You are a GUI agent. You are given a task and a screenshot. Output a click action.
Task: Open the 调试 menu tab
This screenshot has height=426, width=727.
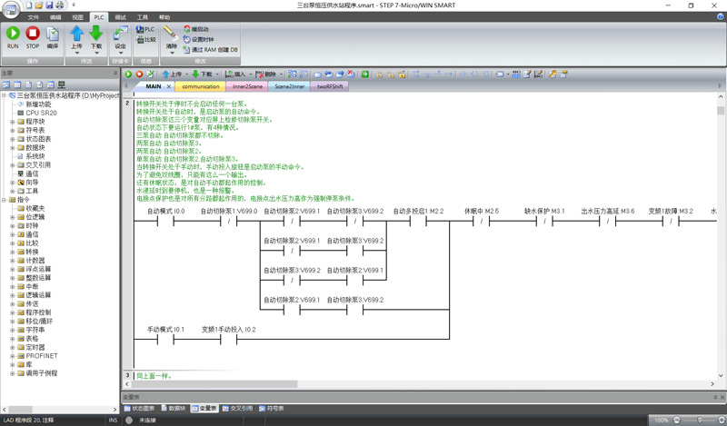click(x=121, y=17)
